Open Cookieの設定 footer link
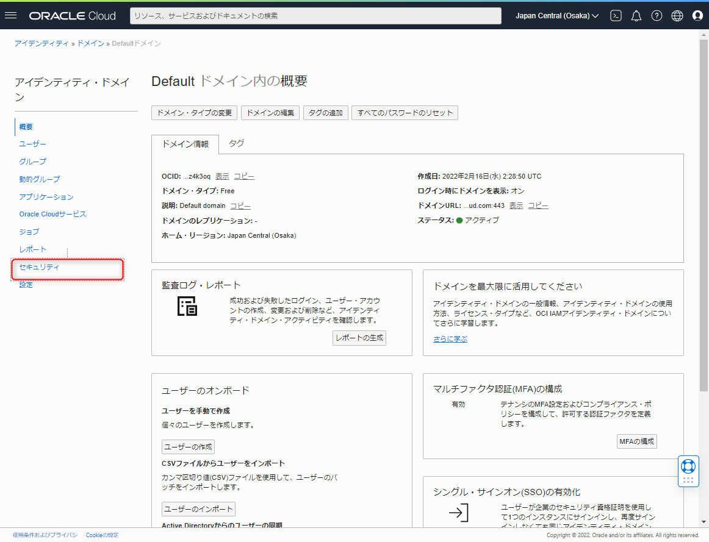This screenshot has width=709, height=542. pyautogui.click(x=102, y=535)
